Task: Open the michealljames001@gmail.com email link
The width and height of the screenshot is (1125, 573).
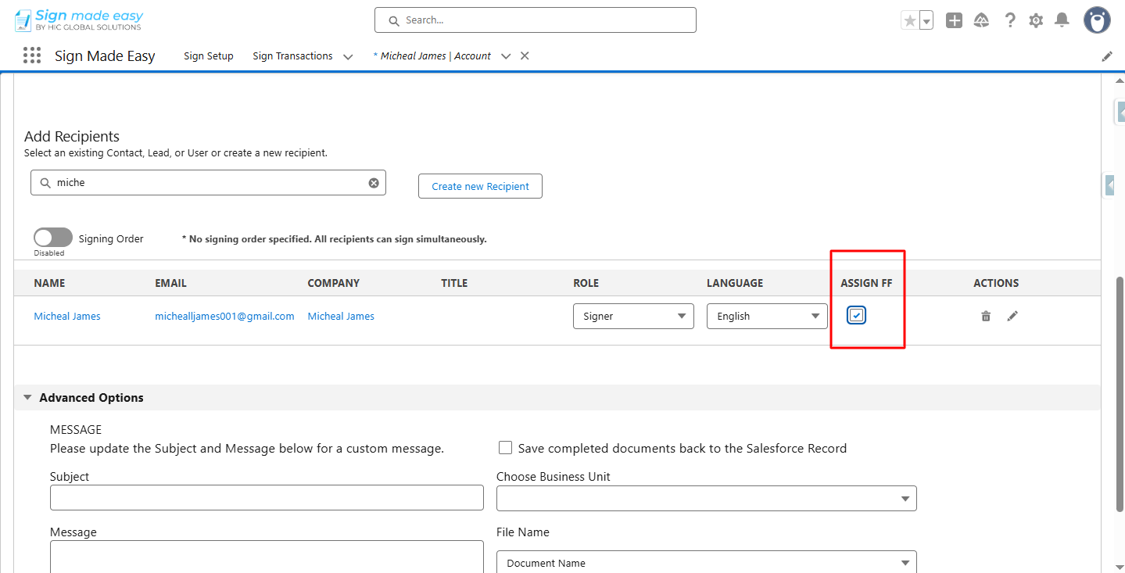Action: 224,317
